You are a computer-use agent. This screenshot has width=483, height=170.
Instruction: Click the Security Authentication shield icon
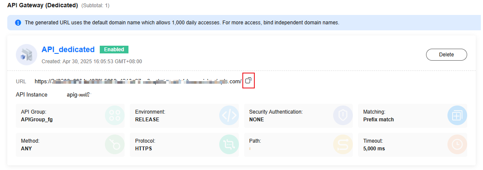click(343, 115)
